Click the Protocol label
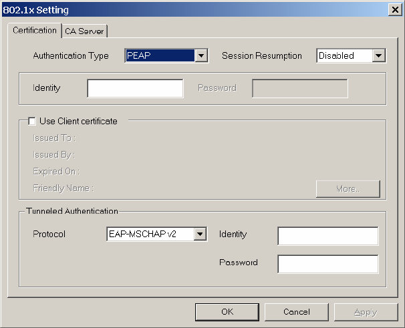This screenshot has width=405, height=328. 49,234
